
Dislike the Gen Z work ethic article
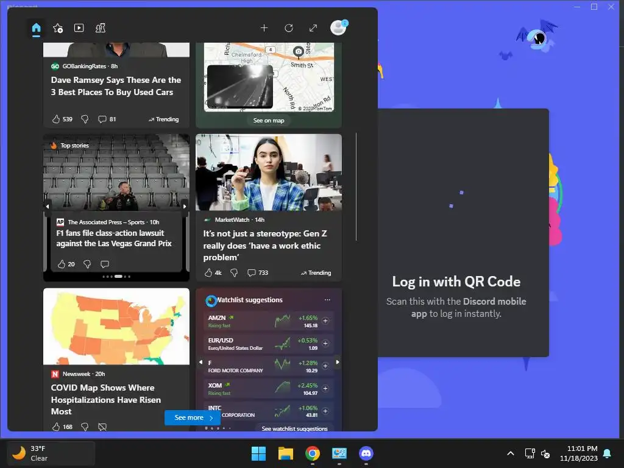tap(234, 272)
